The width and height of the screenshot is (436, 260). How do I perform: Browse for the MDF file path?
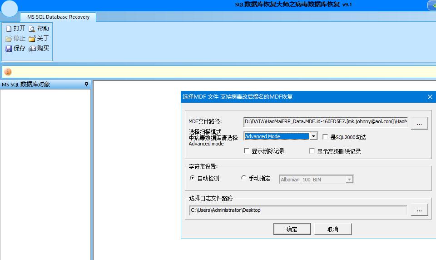point(419,123)
